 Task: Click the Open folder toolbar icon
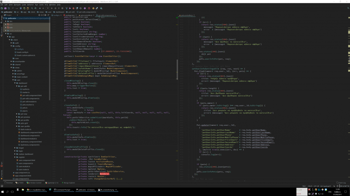pyautogui.click(x=2, y=8)
